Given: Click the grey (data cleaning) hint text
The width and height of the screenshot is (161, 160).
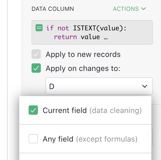Looking at the screenshot, I should point(116,110).
